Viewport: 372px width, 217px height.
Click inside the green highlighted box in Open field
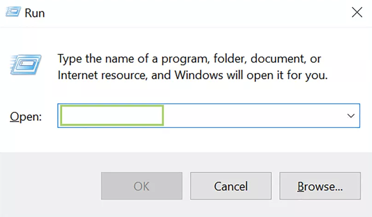click(112, 115)
